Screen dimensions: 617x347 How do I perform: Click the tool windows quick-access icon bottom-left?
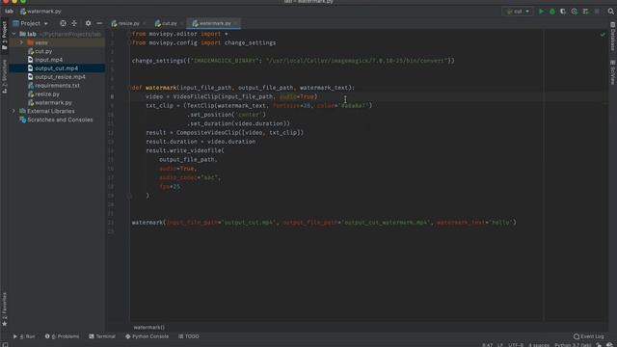click(5, 345)
